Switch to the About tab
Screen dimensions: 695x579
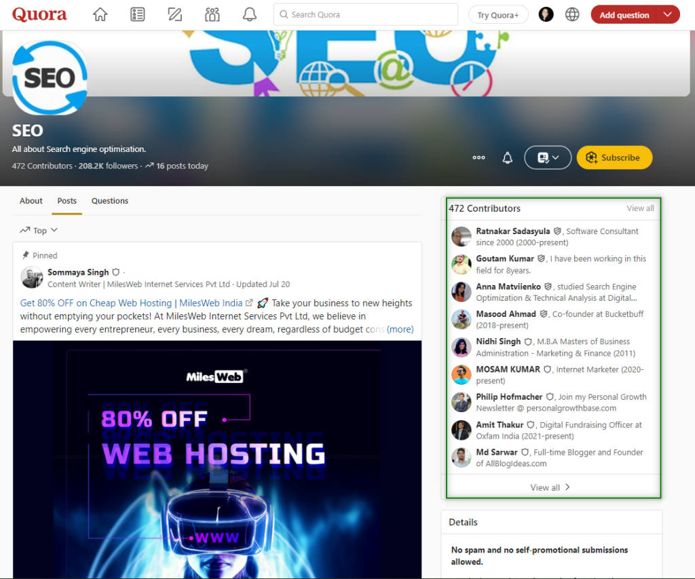click(31, 201)
